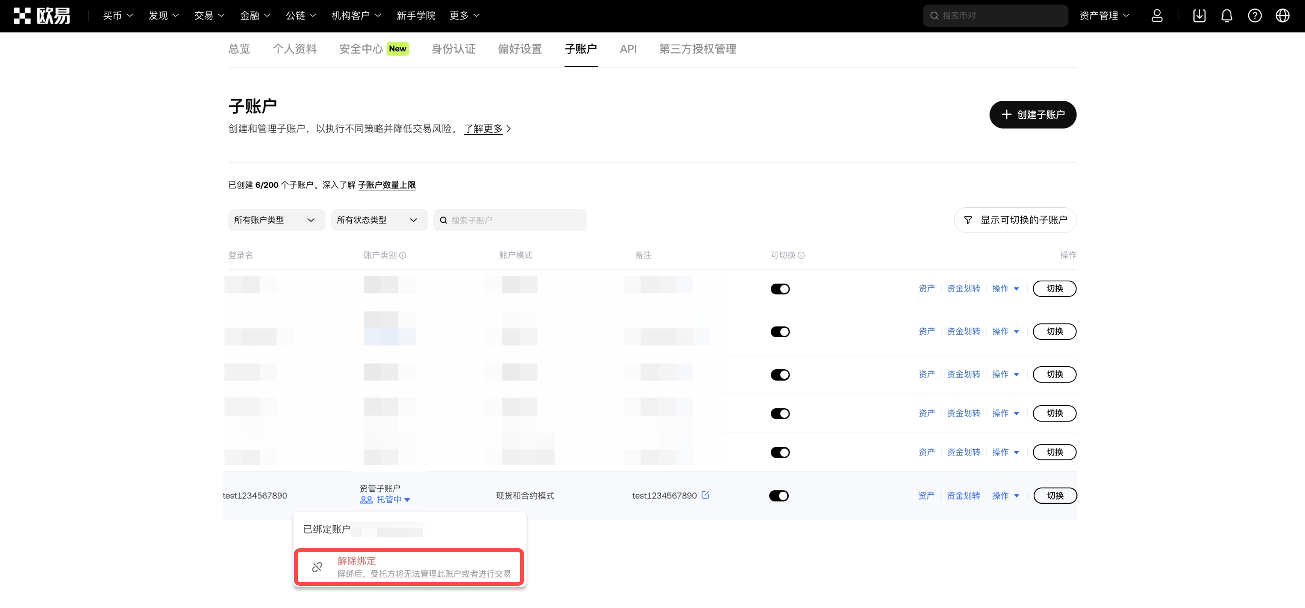The height and width of the screenshot is (608, 1305).
Task: Open the user profile icon
Action: [1157, 16]
